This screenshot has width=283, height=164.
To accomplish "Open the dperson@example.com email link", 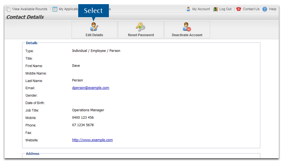I will 91,88.
